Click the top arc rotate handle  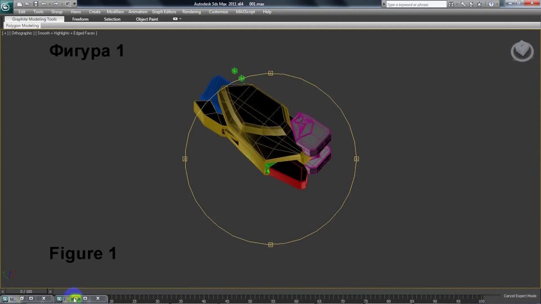coord(270,73)
